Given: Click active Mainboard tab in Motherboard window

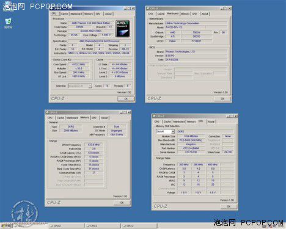Looking at the screenshot, I should coord(173,13).
